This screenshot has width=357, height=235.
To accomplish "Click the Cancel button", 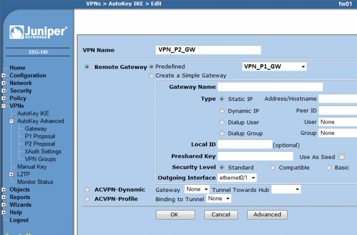I will (221, 215).
